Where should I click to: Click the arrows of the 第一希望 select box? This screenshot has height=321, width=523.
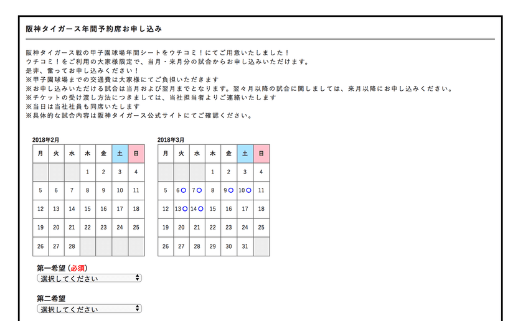pos(137,277)
